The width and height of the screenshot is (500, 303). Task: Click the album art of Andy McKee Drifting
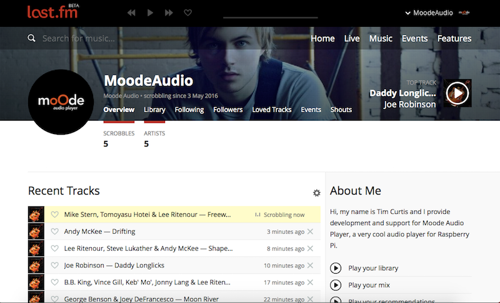pos(36,231)
